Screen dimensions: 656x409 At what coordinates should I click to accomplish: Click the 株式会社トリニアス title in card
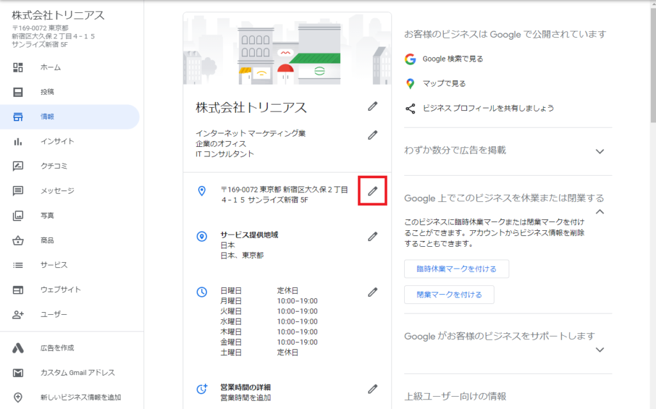pos(251,108)
